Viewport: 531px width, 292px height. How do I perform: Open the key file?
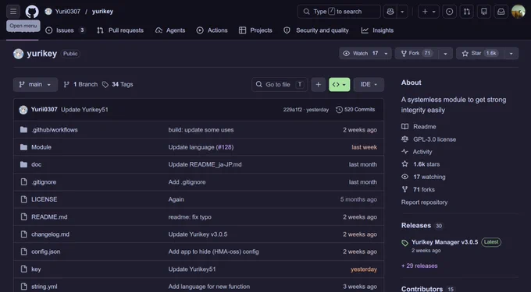click(36, 269)
